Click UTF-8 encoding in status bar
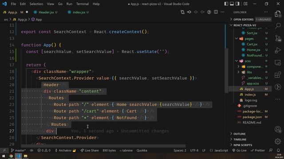Image resolution: width=284 pixels, height=159 pixels. pyautogui.click(x=194, y=150)
